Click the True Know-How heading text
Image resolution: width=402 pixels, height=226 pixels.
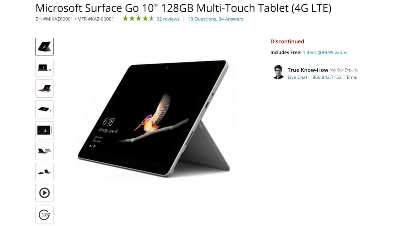tap(308, 70)
